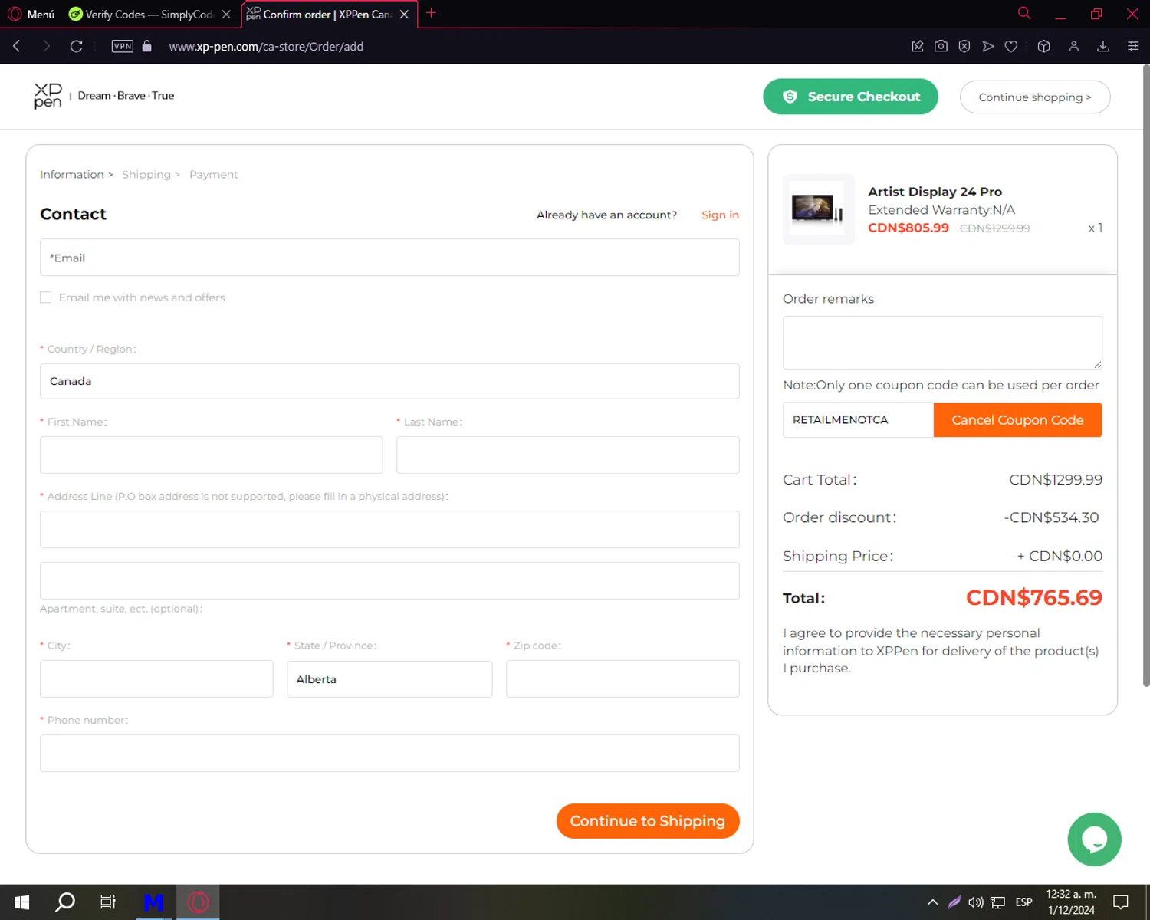
Task: Select the Payment breadcrumb step
Action: click(x=214, y=175)
